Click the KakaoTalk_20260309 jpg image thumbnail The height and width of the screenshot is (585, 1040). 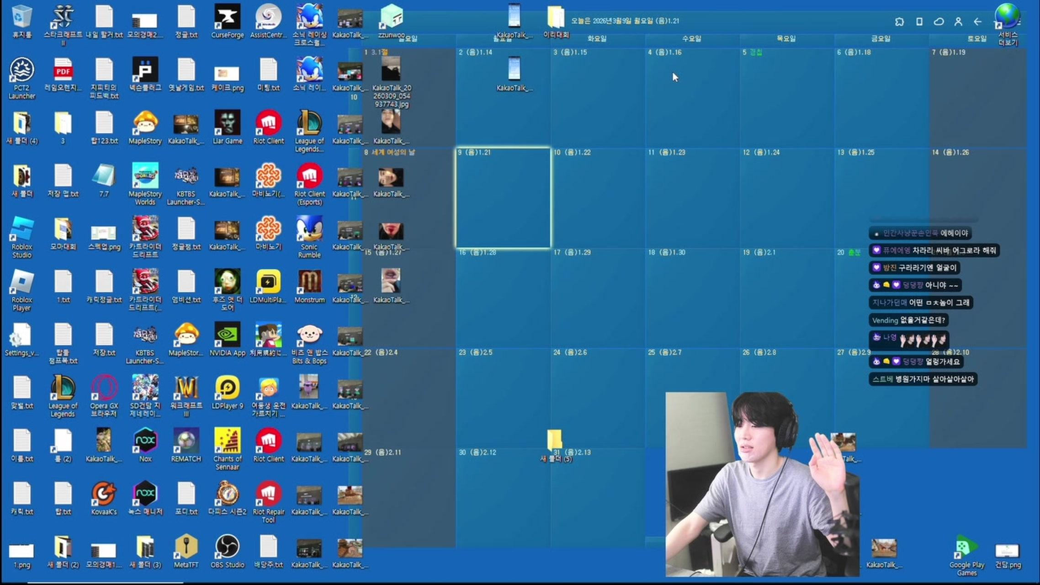(x=391, y=69)
